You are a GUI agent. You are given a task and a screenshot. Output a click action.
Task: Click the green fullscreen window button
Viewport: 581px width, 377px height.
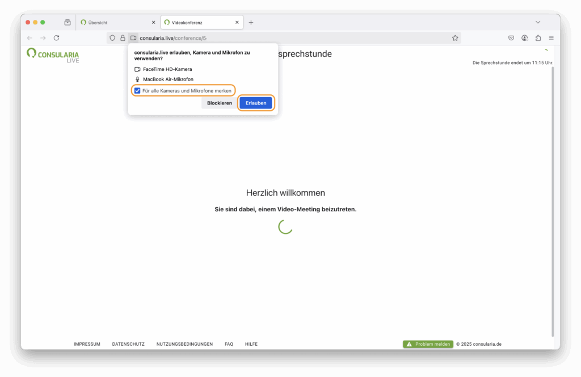click(x=43, y=22)
